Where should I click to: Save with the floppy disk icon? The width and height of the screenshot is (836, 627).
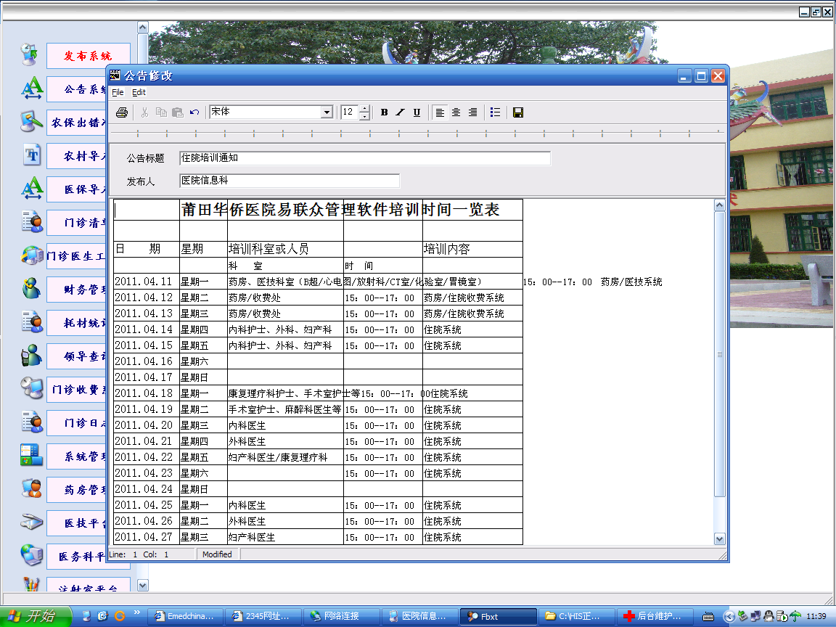pos(517,112)
